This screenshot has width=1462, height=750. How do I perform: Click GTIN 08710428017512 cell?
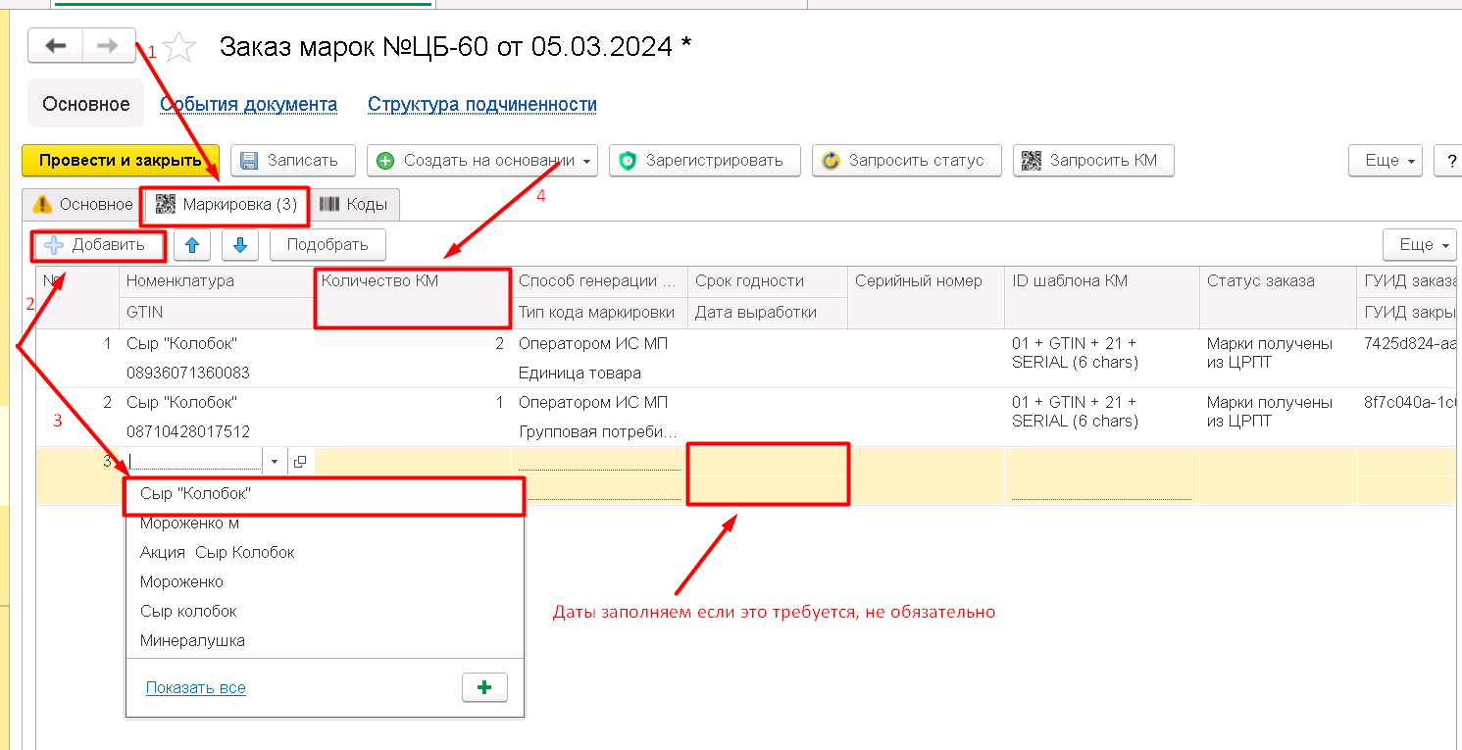click(217, 431)
